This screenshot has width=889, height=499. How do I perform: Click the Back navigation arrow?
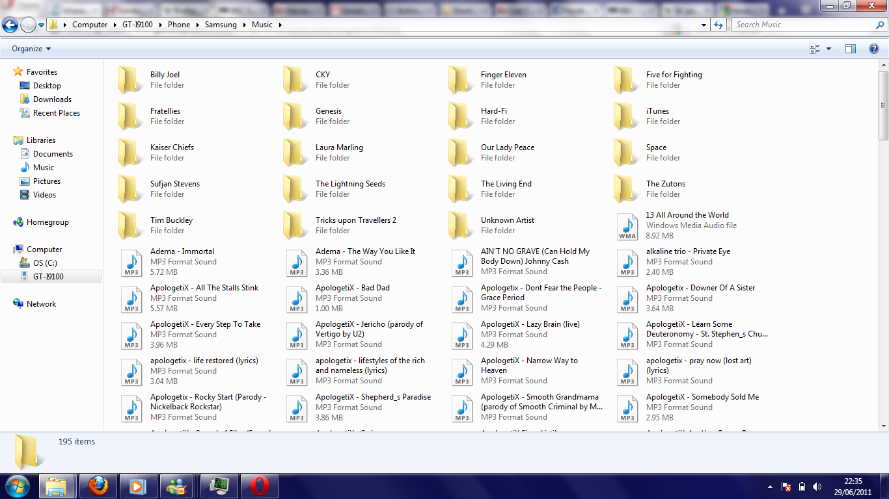point(10,25)
